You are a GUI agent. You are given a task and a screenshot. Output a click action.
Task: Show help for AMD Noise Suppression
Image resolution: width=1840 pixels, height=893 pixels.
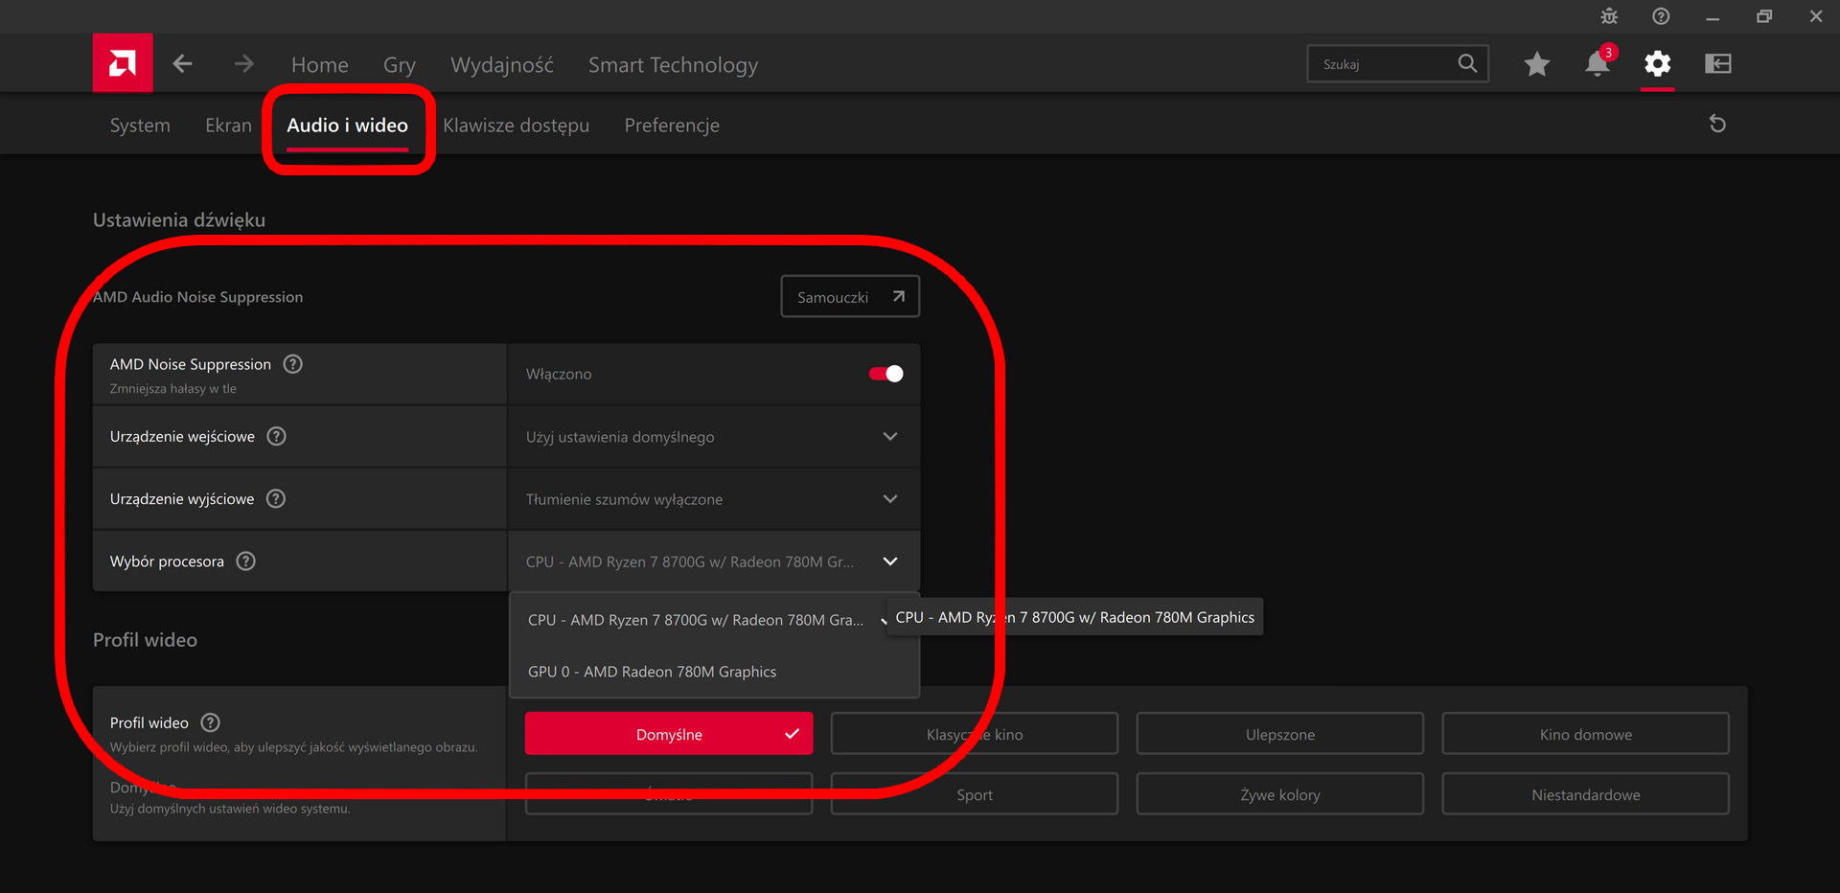pyautogui.click(x=293, y=364)
